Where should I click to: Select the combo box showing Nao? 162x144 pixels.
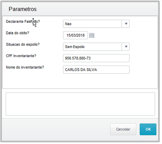[x=96, y=24]
